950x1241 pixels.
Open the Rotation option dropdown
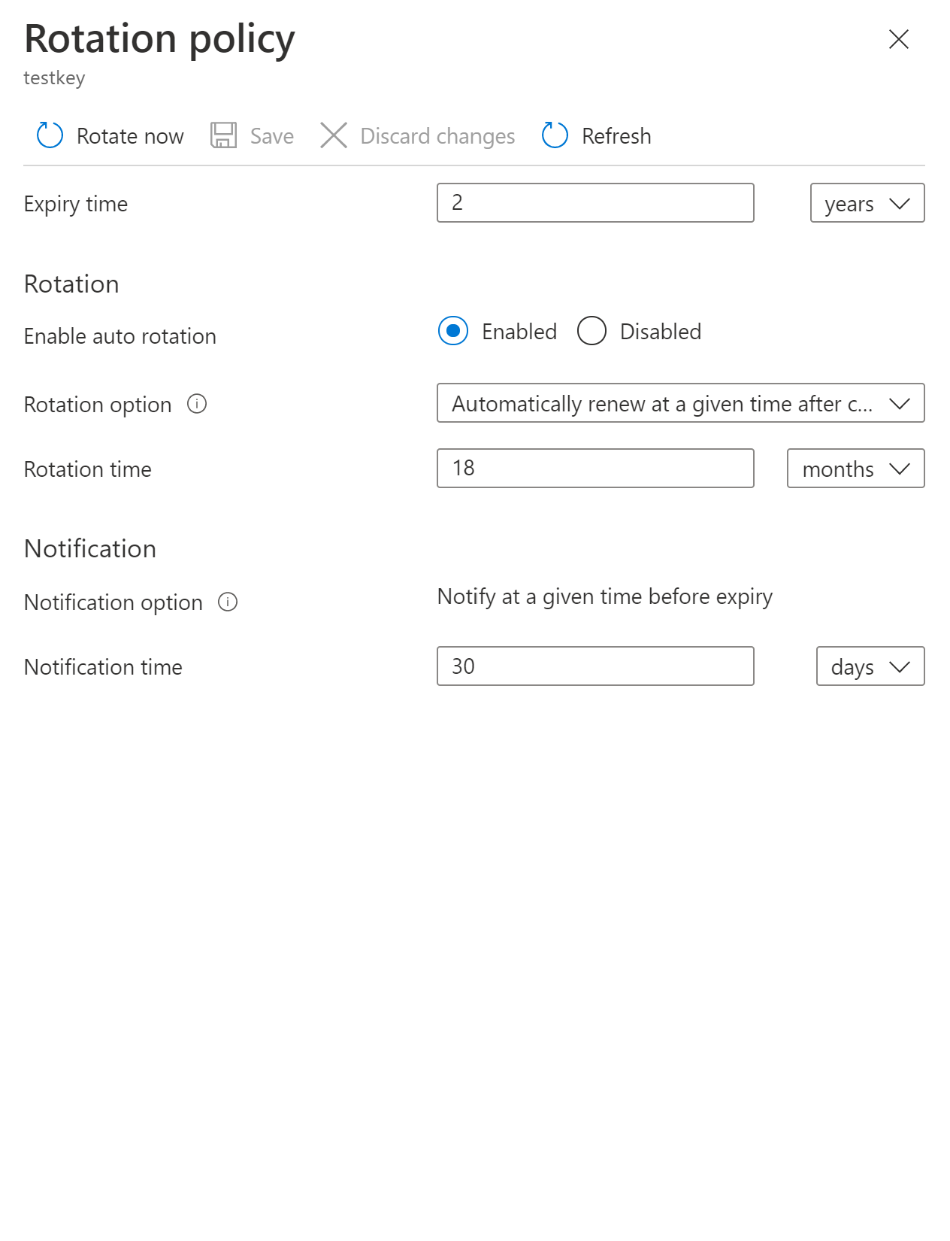point(680,404)
